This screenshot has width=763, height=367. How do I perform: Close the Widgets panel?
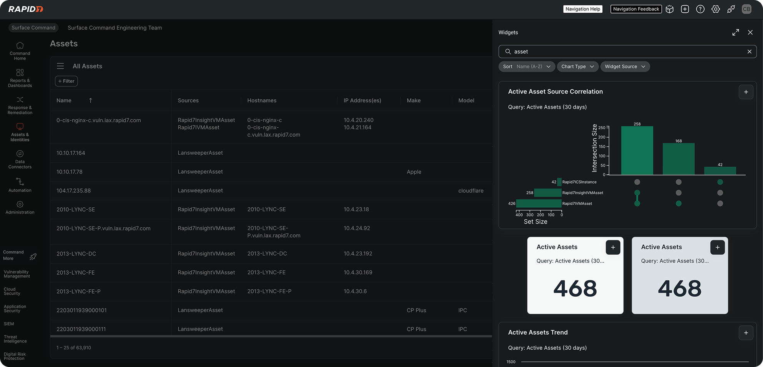tap(750, 32)
